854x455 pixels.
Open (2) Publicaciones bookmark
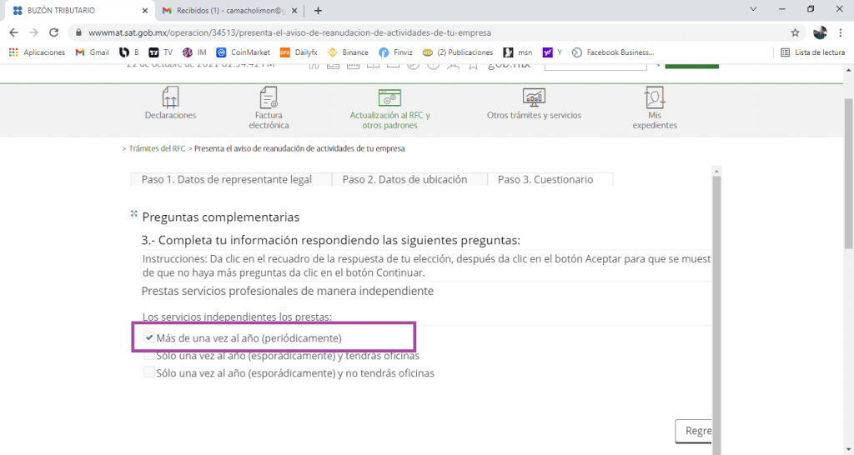[458, 52]
